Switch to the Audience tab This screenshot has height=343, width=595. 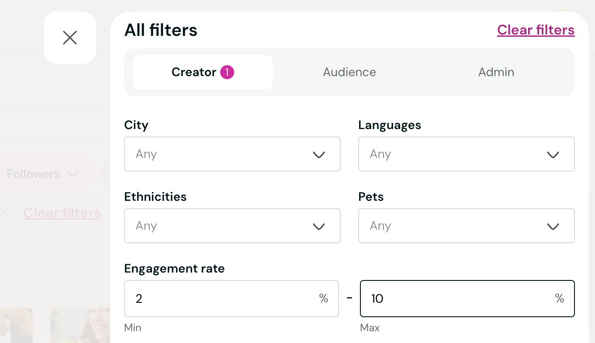tap(349, 72)
